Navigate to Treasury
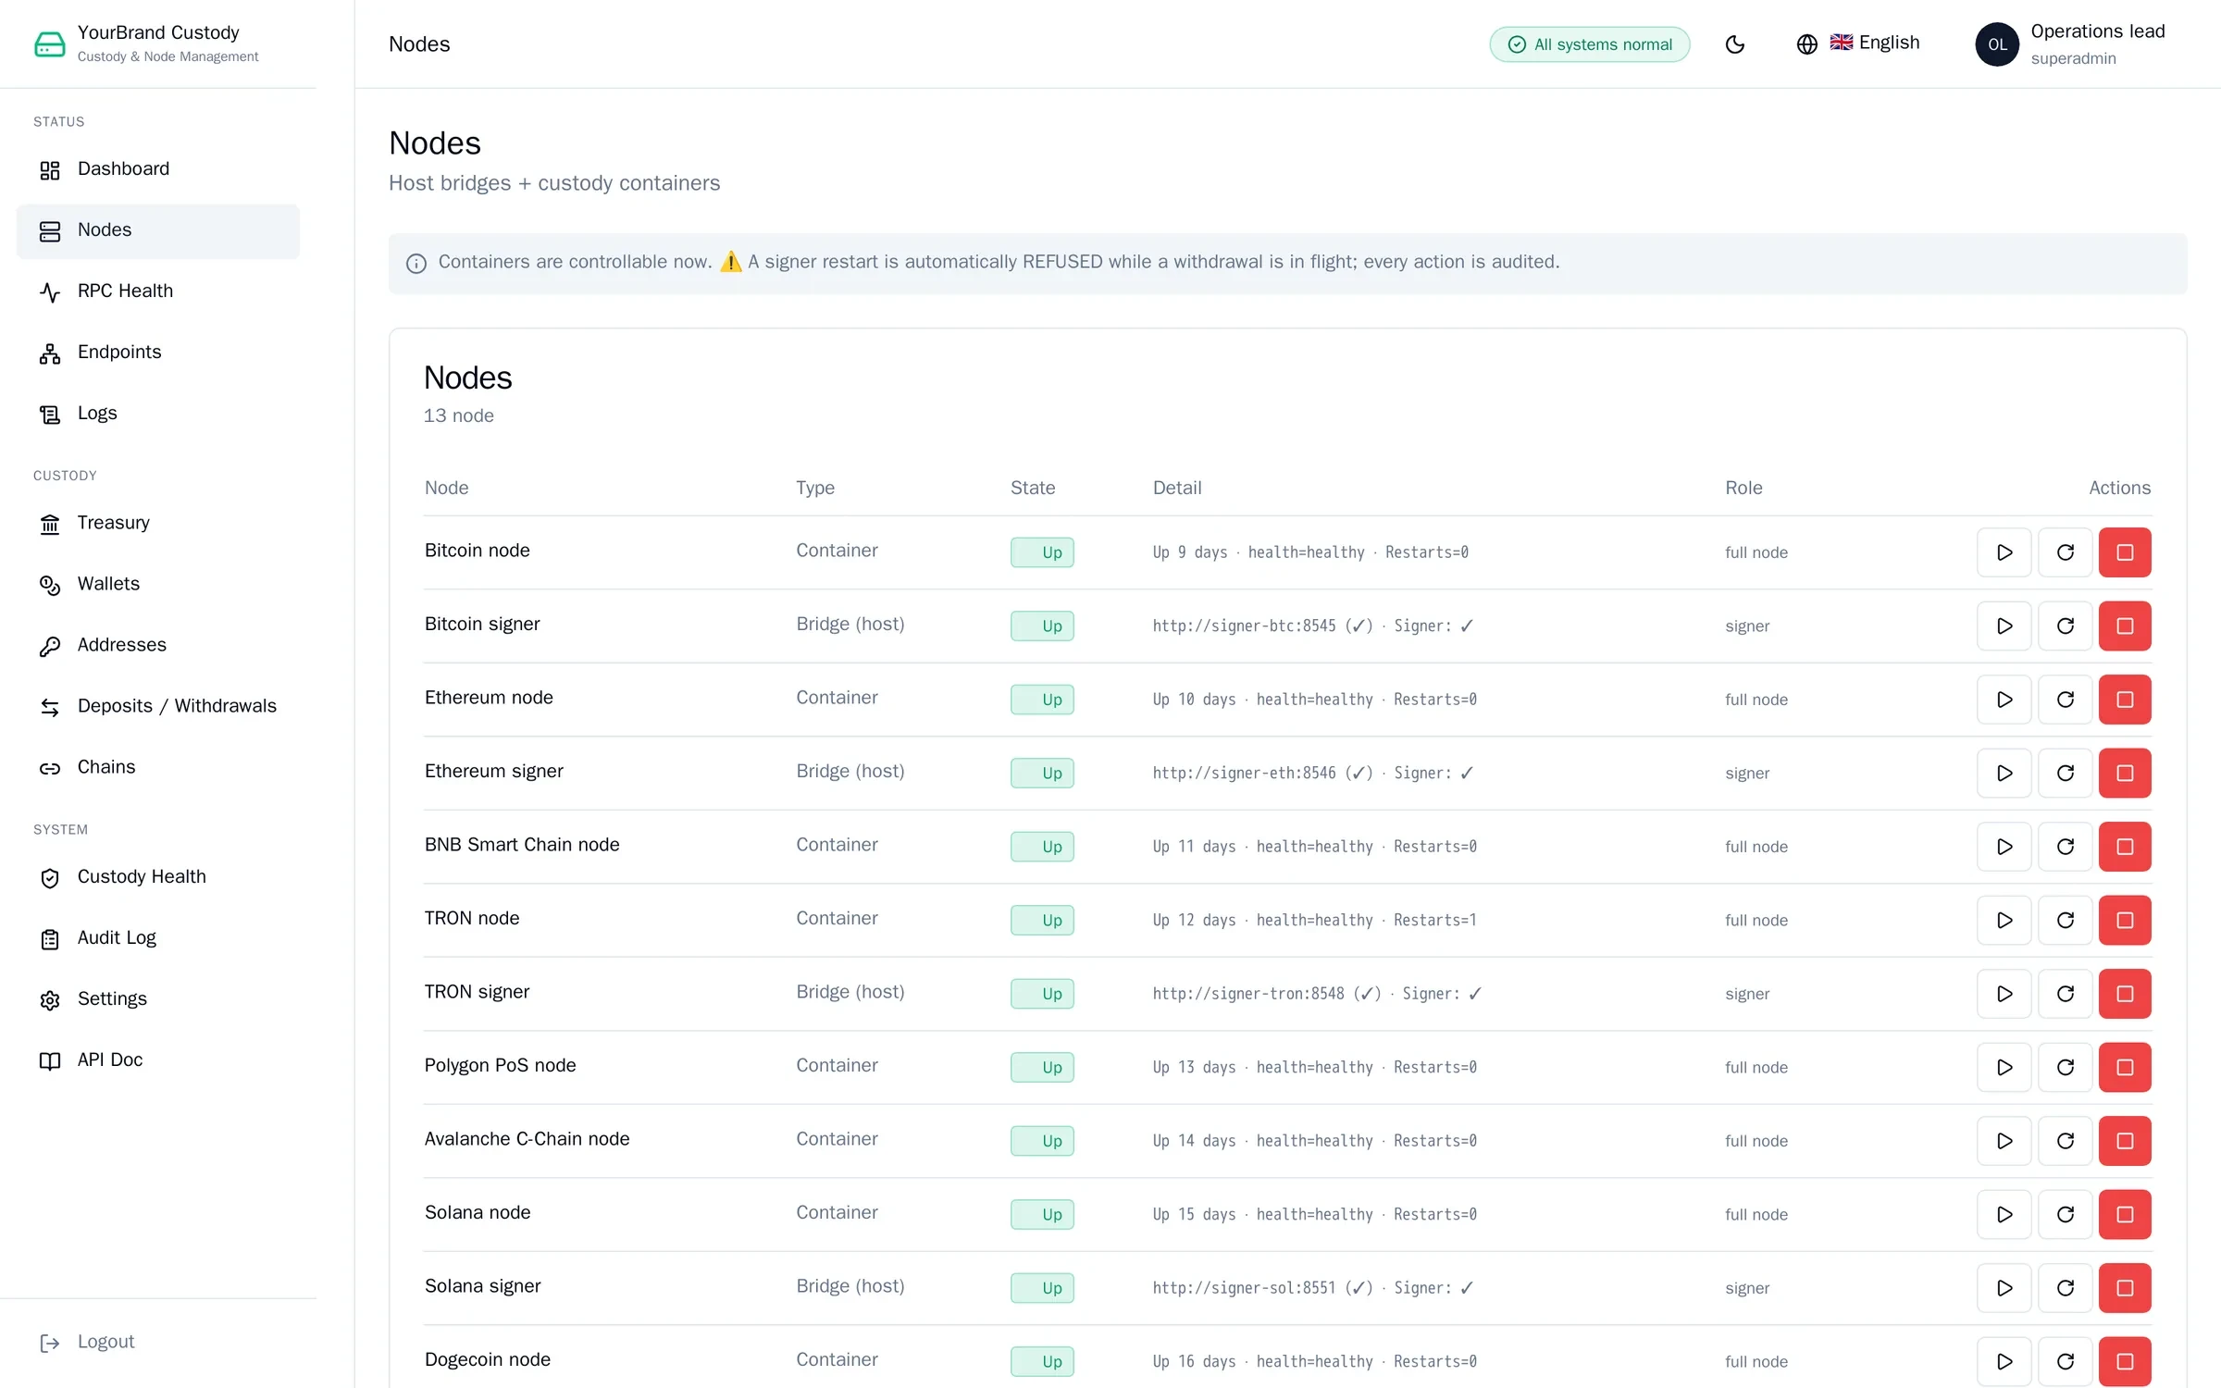The image size is (2221, 1388). pos(158,524)
